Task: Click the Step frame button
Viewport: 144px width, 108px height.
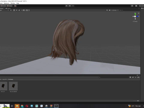Action: (73, 6)
